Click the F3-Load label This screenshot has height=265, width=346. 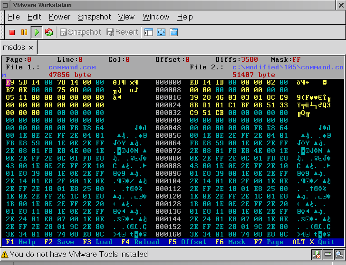(97, 242)
